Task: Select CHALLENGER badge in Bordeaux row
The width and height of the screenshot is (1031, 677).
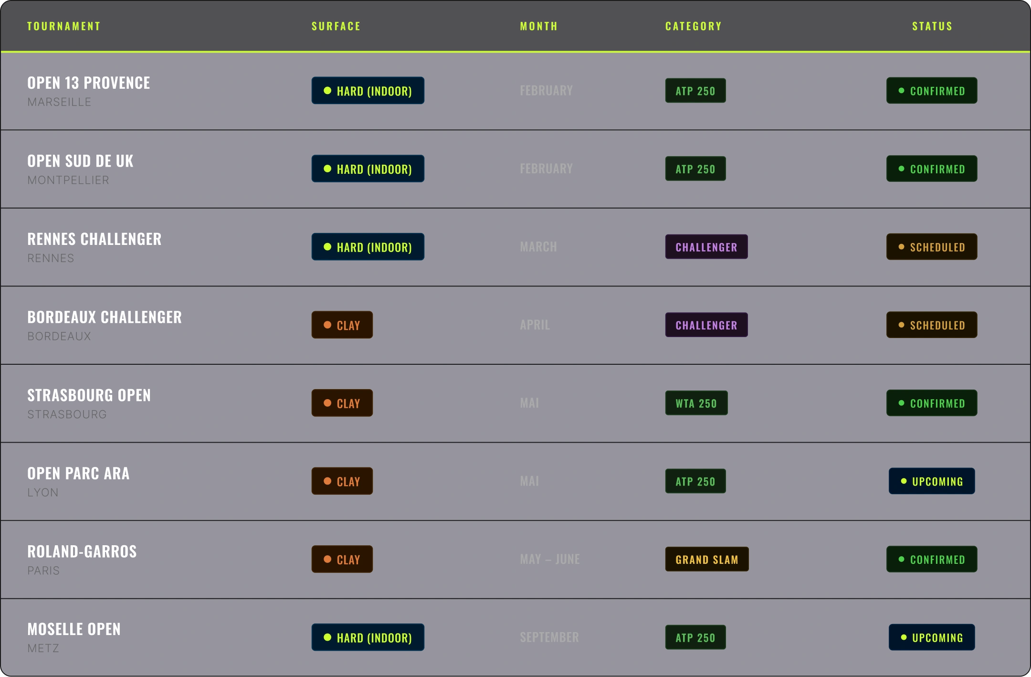Action: [x=706, y=325]
